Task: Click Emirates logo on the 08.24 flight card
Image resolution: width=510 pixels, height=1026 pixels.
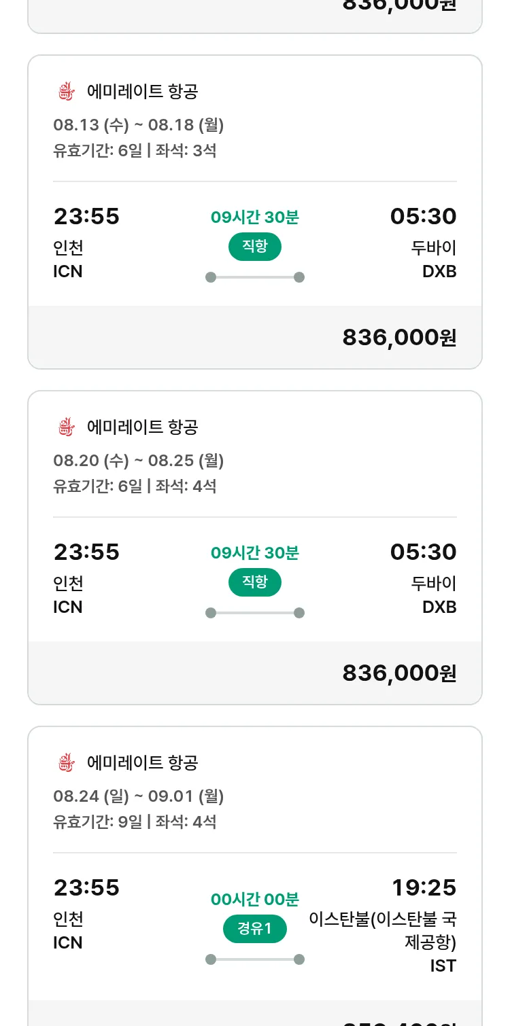Action: pos(66,763)
